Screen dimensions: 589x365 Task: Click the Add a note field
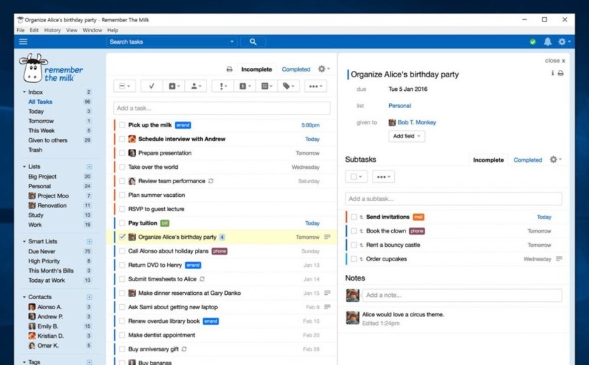(462, 296)
